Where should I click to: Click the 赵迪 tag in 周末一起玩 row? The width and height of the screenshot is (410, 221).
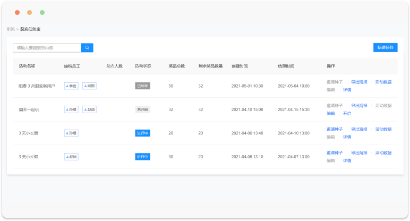coord(89,109)
